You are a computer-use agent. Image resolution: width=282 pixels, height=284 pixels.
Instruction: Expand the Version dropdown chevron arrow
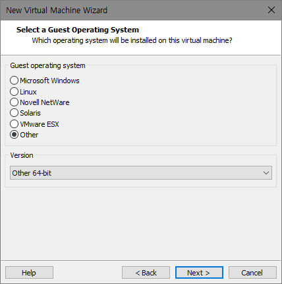pyautogui.click(x=266, y=173)
